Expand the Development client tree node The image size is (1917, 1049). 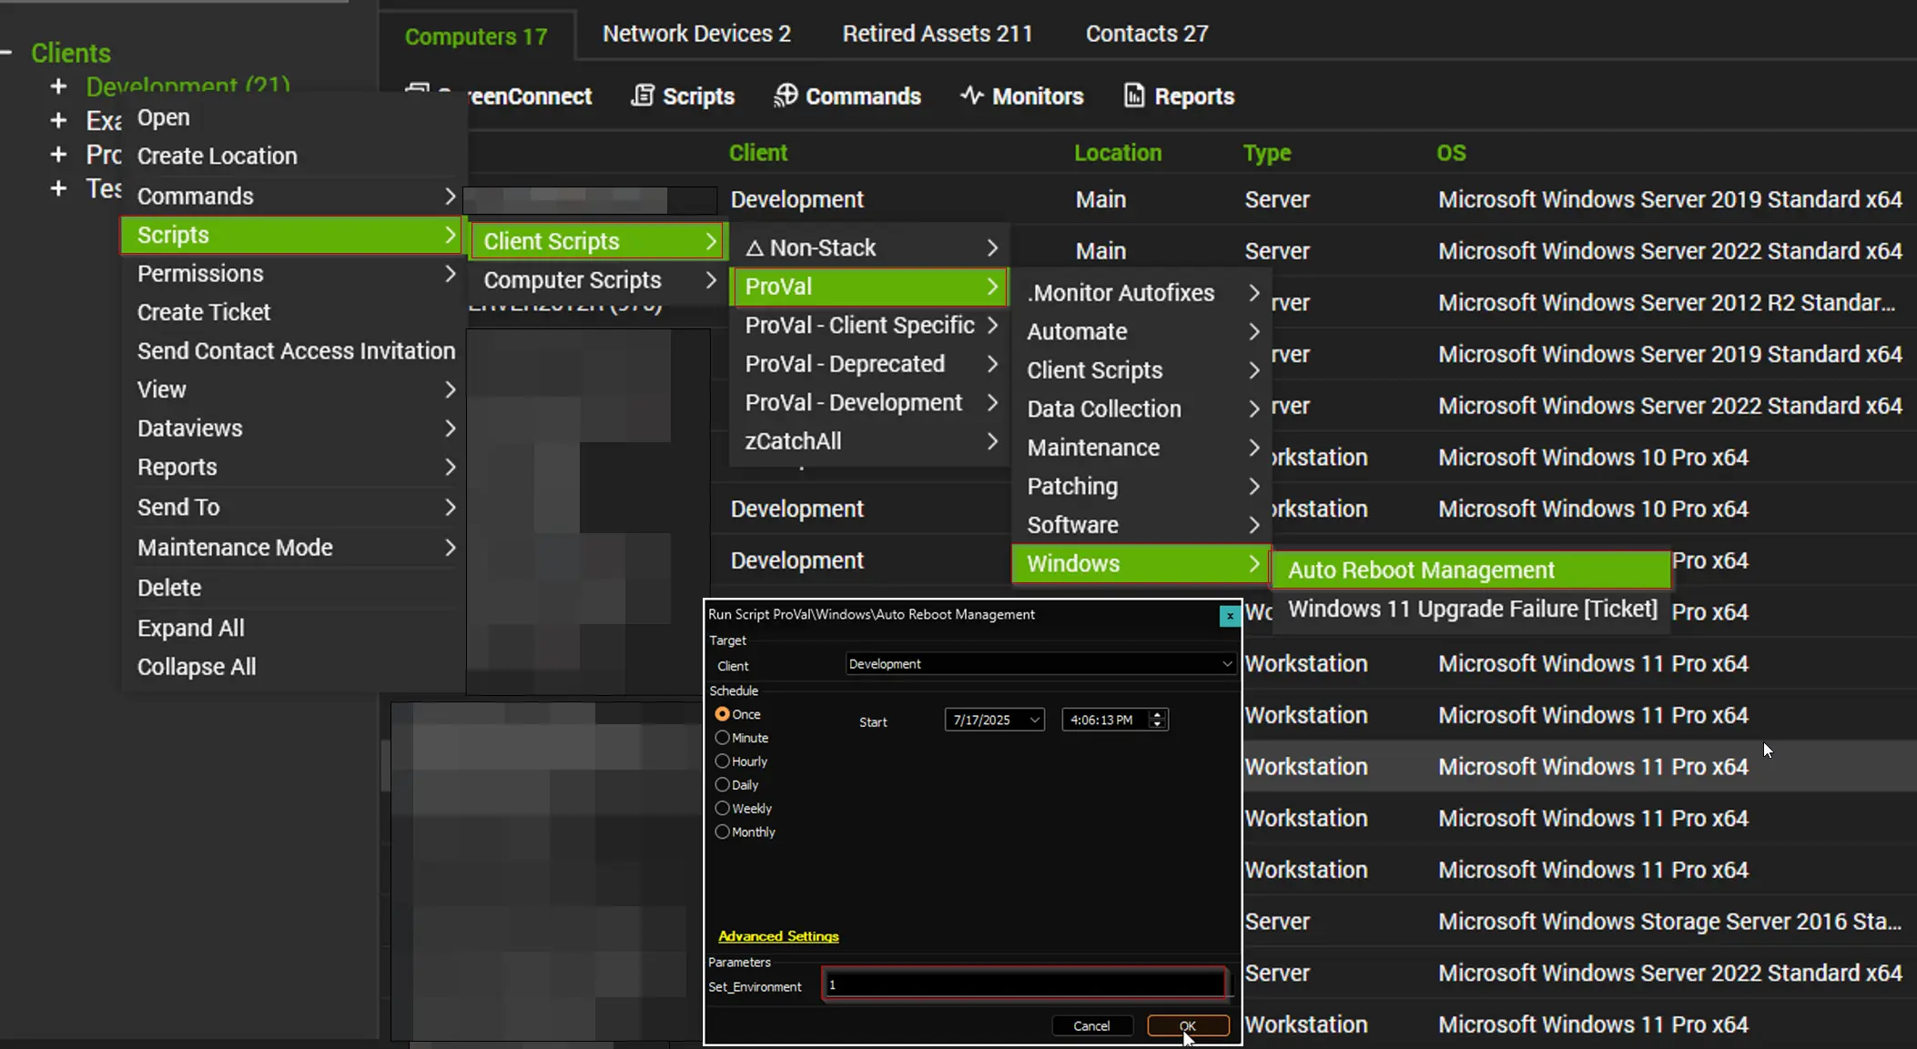[58, 86]
